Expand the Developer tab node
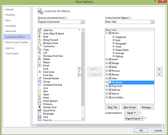 click(x=107, y=82)
